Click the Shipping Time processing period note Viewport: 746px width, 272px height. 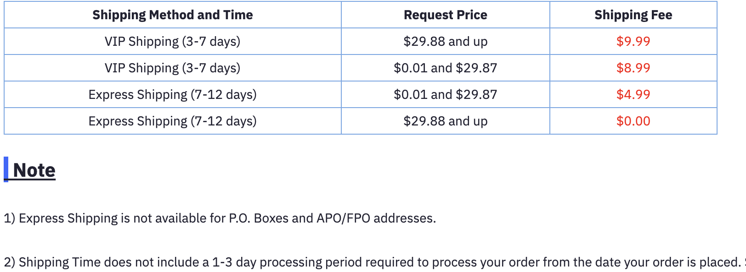(x=367, y=262)
